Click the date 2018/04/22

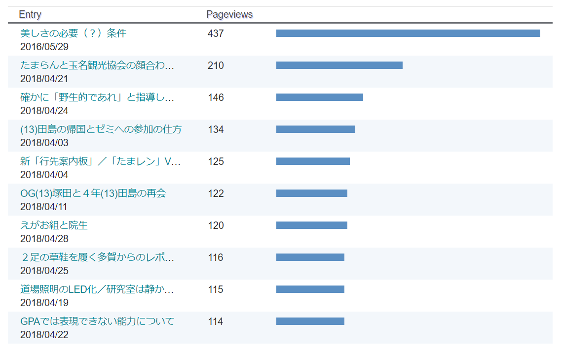(x=44, y=335)
